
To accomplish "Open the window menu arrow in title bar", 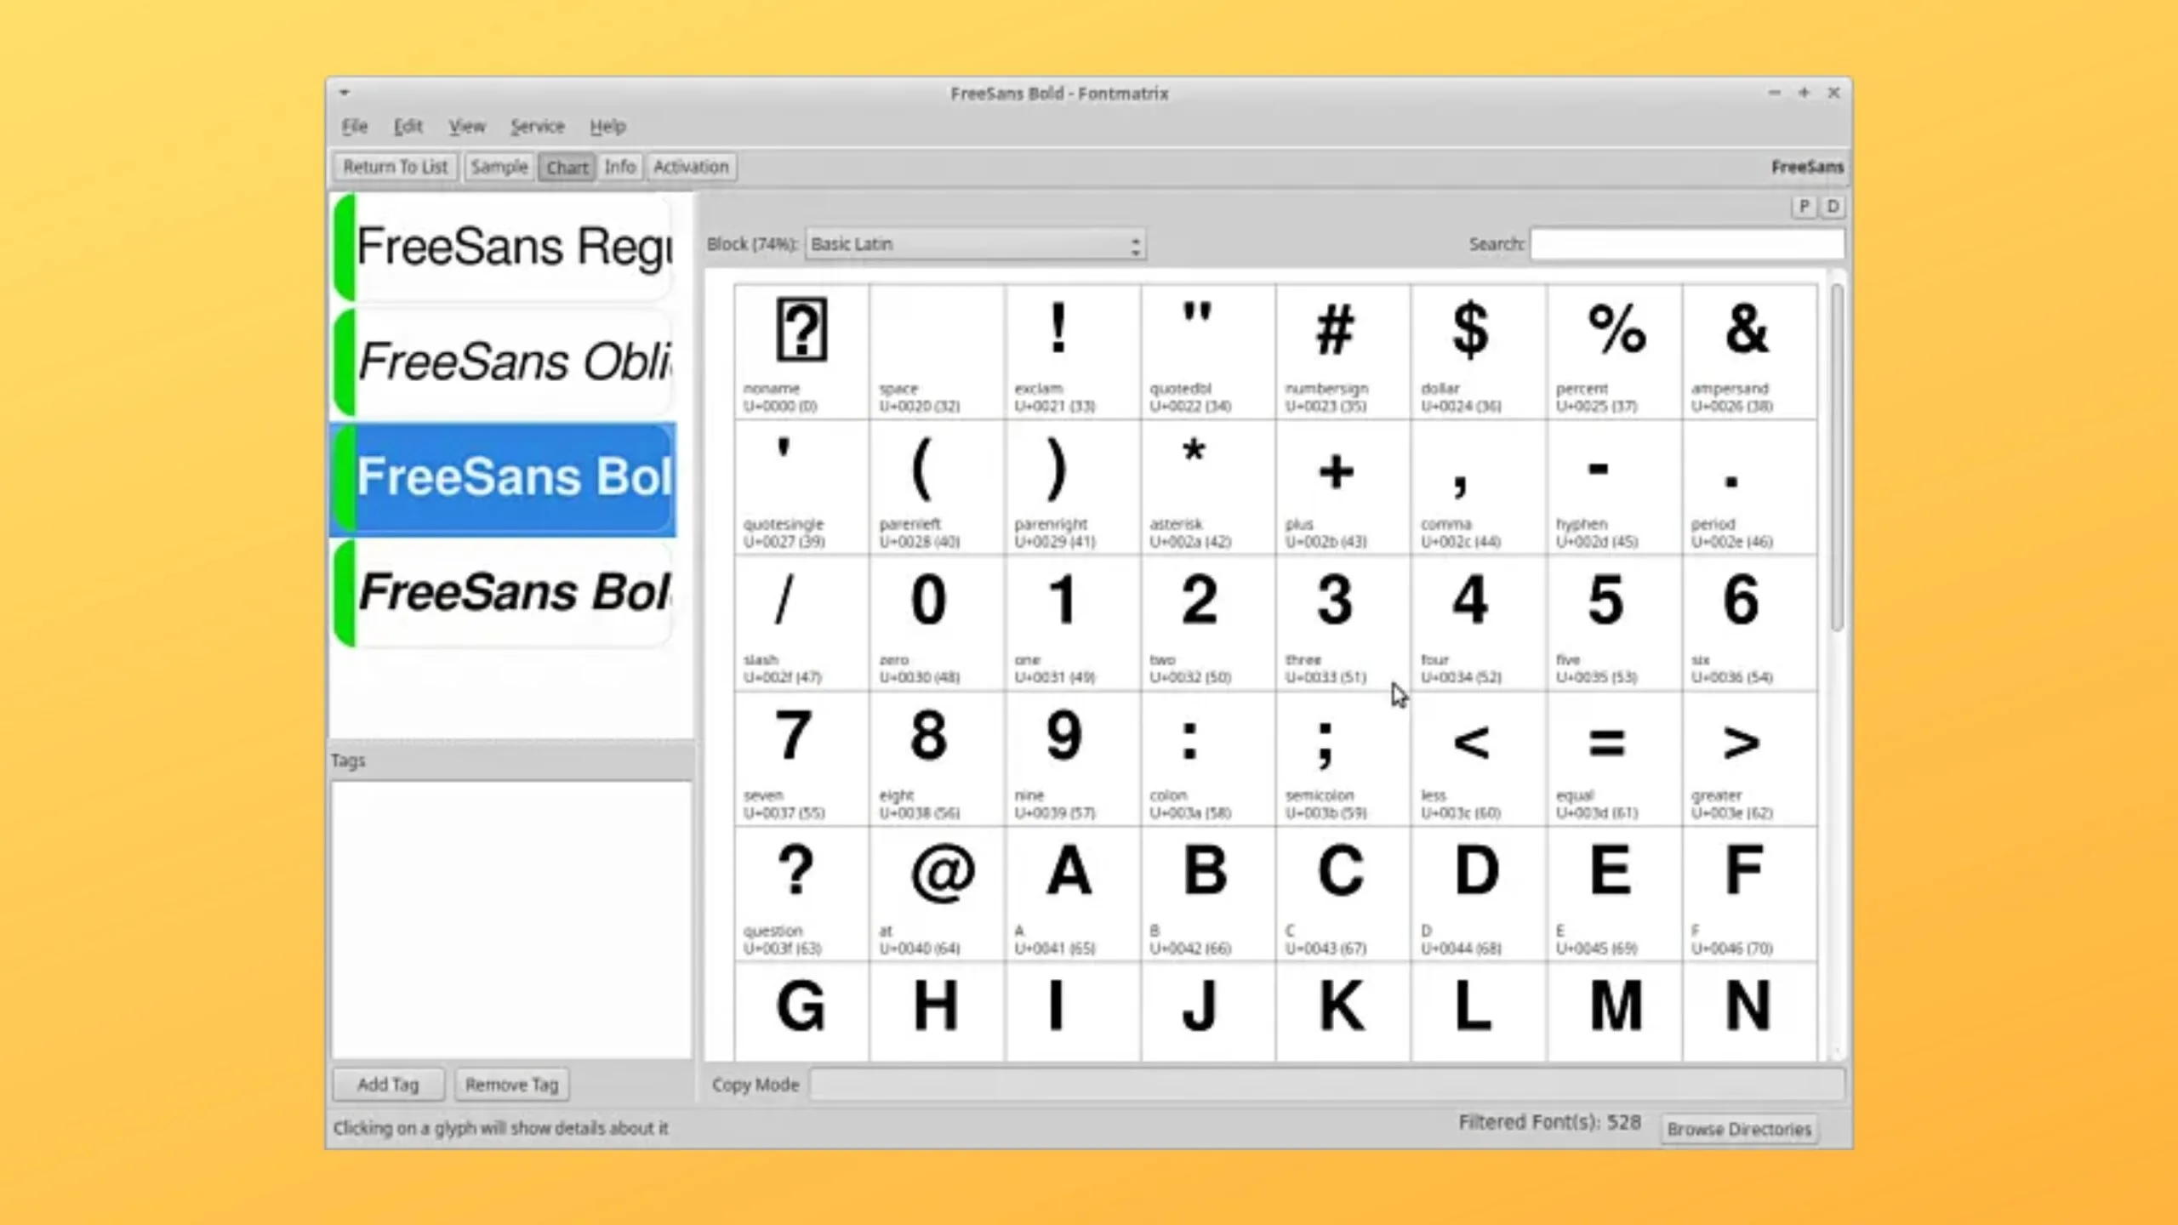I will (345, 92).
